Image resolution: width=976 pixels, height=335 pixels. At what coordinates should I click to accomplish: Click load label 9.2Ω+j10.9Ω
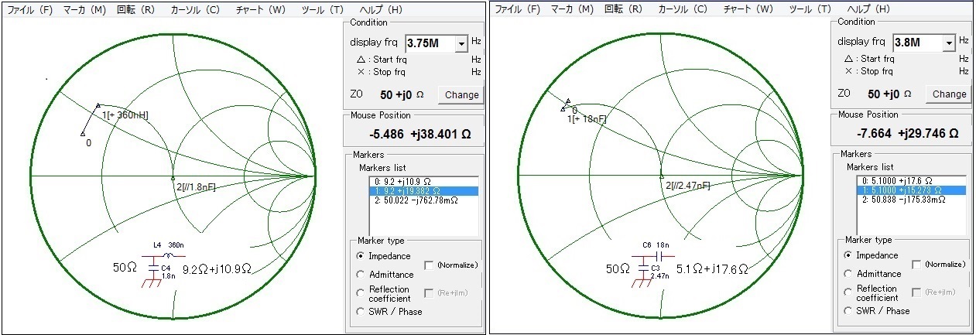click(217, 269)
